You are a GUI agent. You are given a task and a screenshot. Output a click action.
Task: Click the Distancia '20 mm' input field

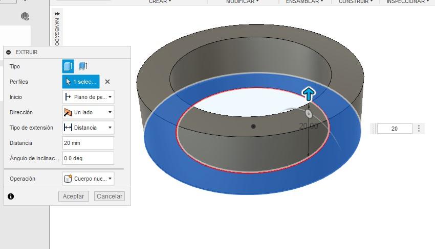tap(88, 143)
